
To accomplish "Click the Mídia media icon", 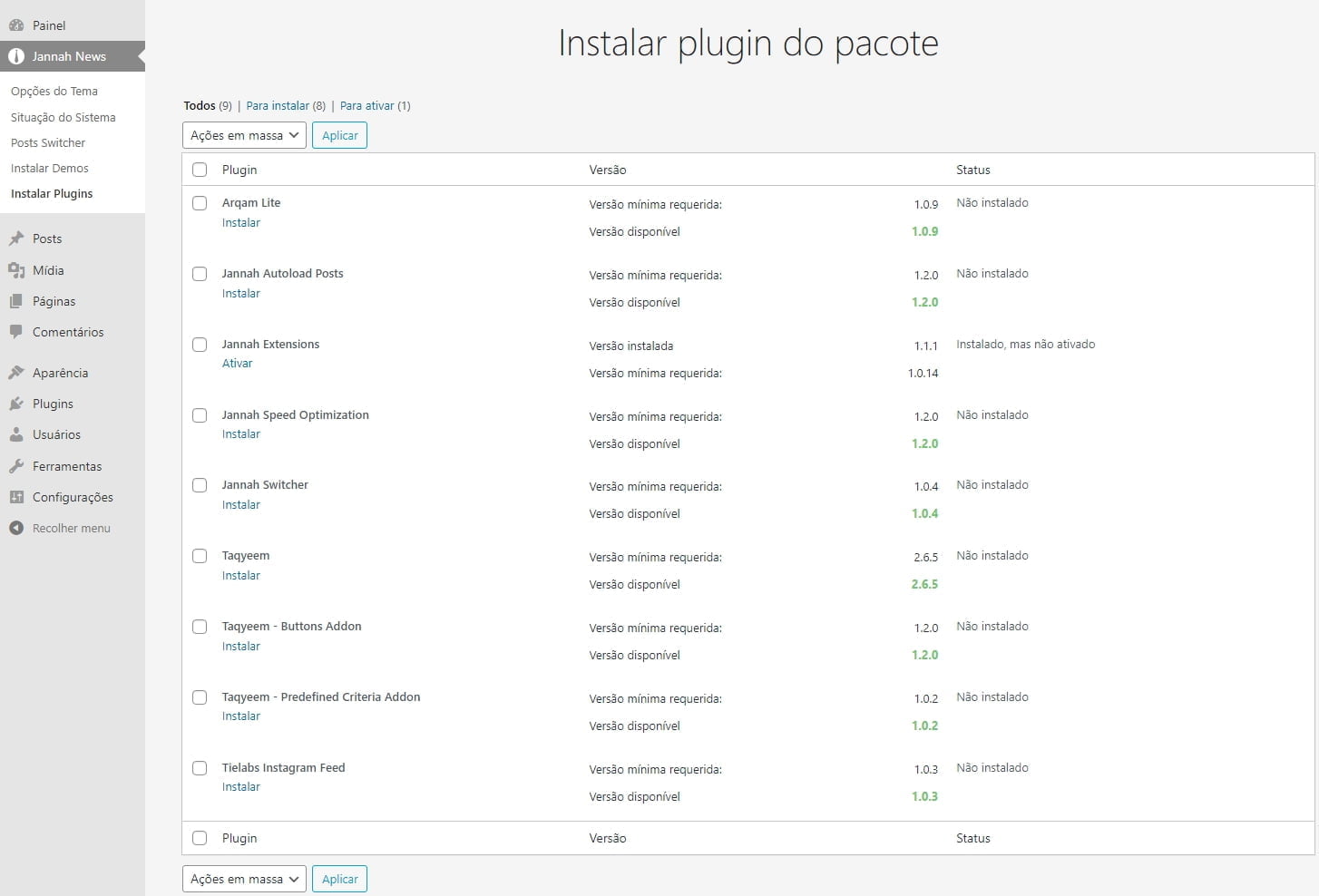I will click(16, 270).
